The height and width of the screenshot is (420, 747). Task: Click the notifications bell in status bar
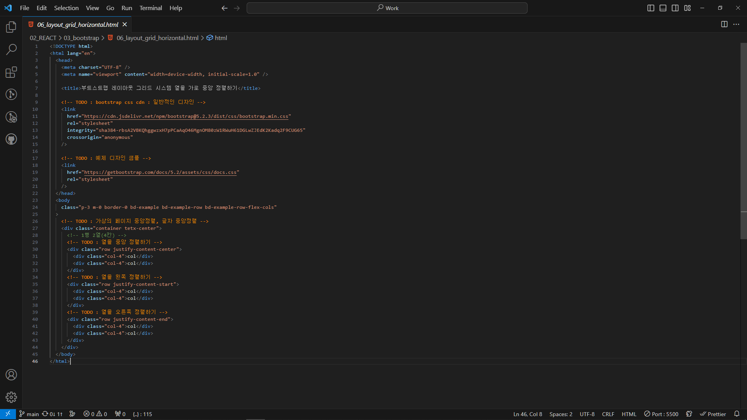[x=736, y=414]
